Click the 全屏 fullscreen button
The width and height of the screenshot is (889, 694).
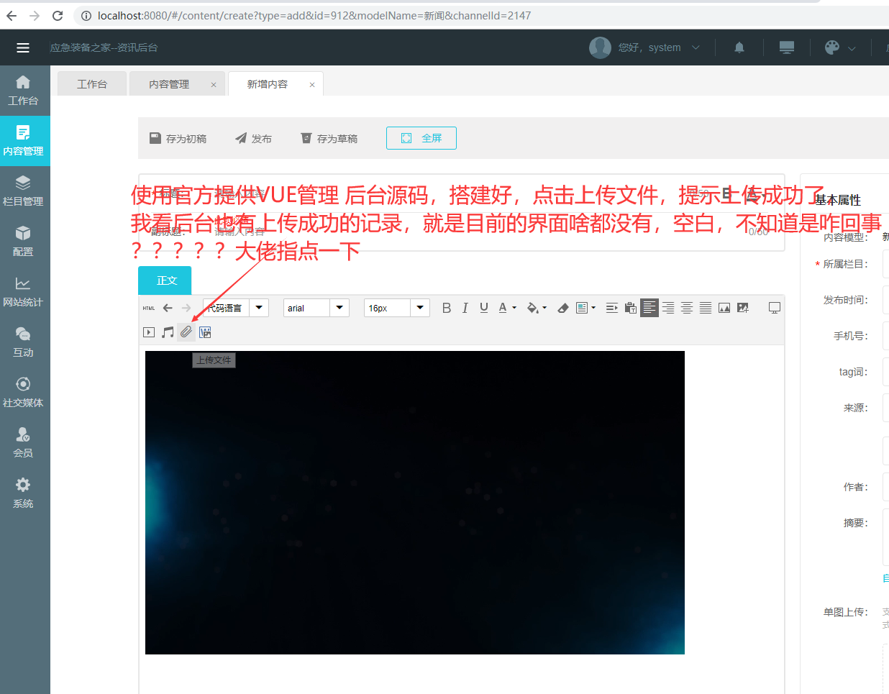[421, 138]
